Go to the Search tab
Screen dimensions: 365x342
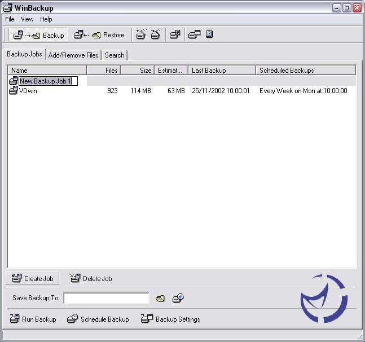(115, 55)
